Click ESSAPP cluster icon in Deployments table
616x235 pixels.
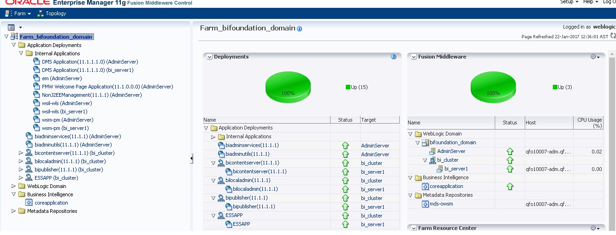point(221,216)
